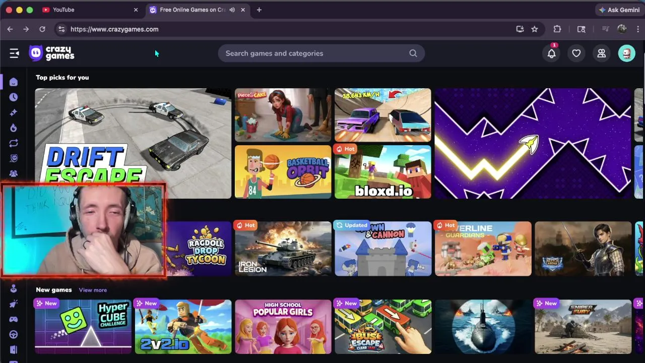
Task: Go back to previous page
Action: [x=10, y=29]
